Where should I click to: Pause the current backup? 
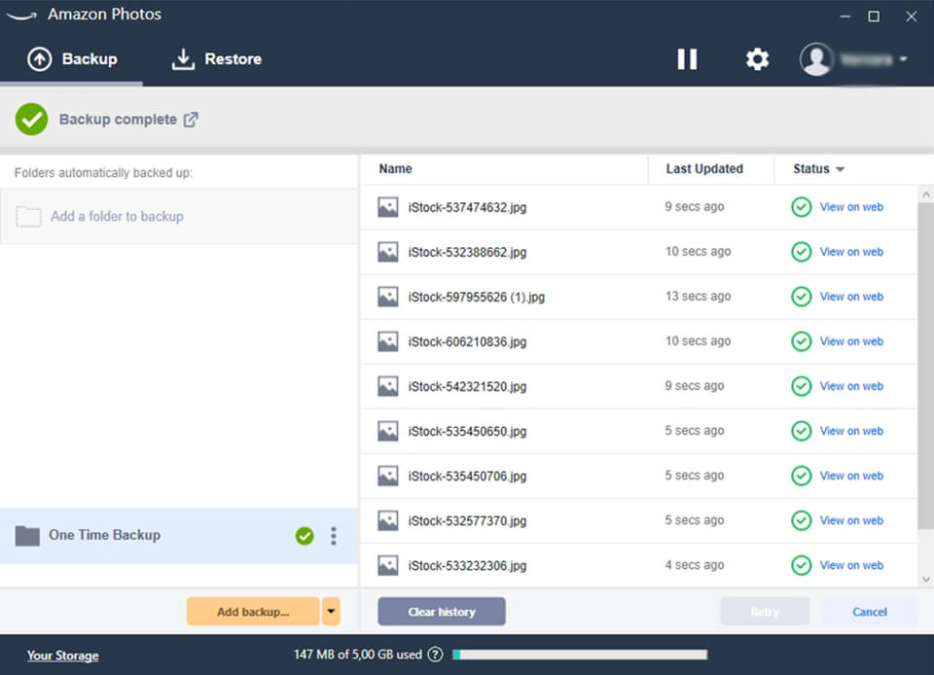pyautogui.click(x=687, y=59)
